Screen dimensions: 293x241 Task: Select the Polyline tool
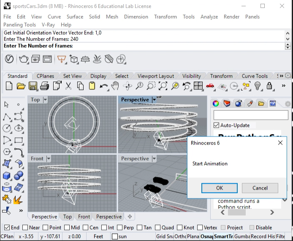coord(7,116)
